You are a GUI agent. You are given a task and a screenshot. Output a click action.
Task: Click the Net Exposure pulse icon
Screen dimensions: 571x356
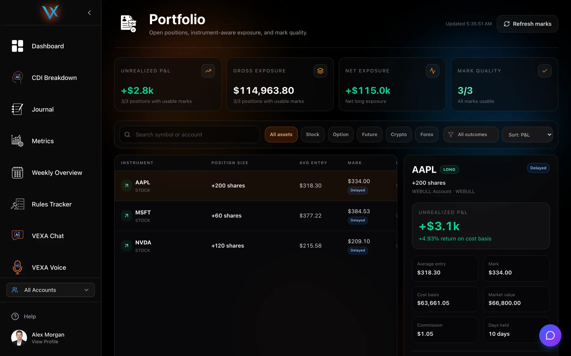432,71
